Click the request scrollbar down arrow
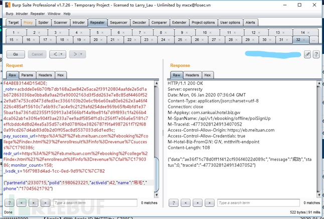Viewport: 324px width, 219px height. [x=156, y=195]
